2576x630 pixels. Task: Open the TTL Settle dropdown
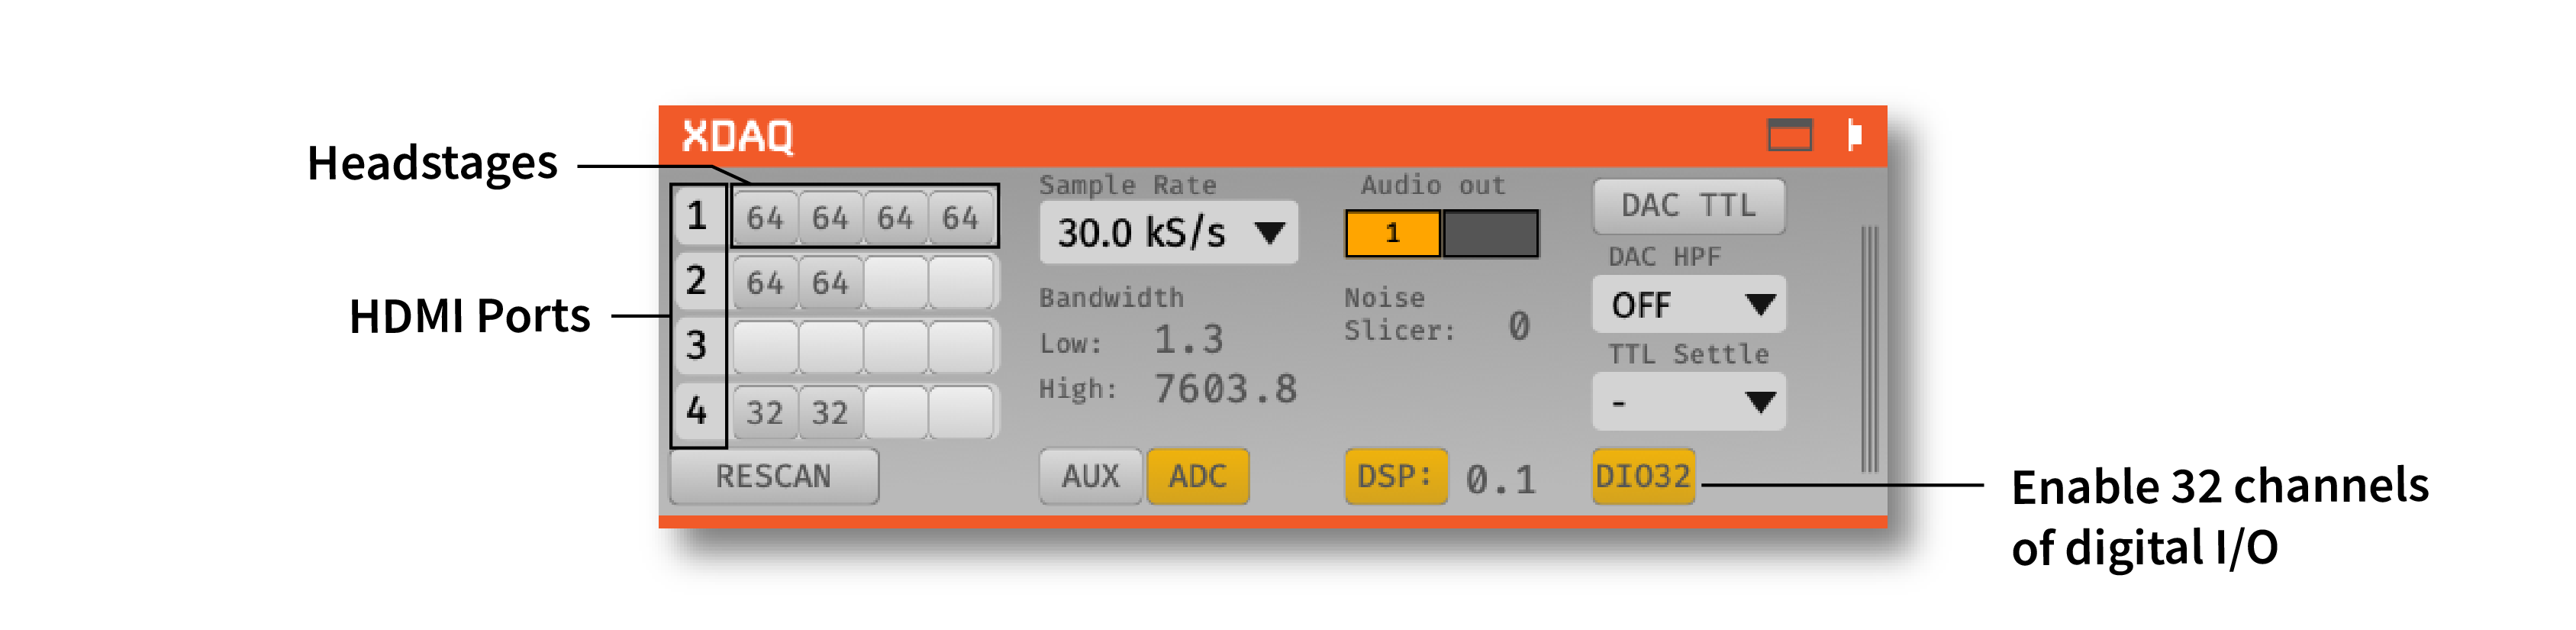click(x=1688, y=402)
